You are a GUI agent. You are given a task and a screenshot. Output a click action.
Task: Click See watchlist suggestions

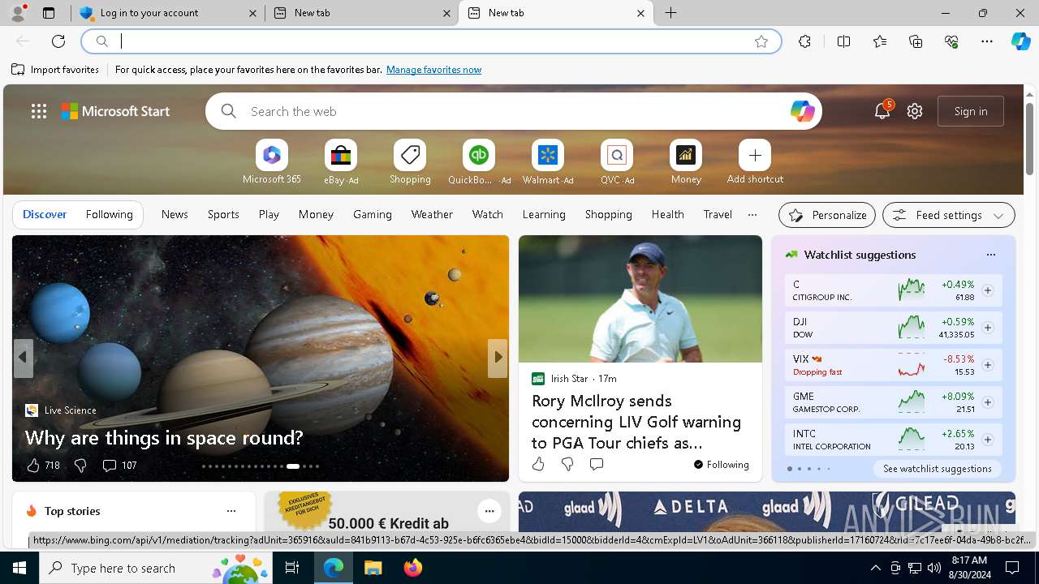(x=938, y=469)
